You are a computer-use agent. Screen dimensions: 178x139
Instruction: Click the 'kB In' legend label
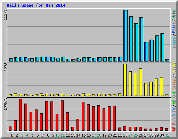pos(174,113)
